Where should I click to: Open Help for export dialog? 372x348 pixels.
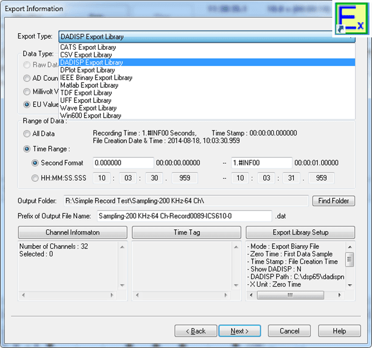pos(339,331)
